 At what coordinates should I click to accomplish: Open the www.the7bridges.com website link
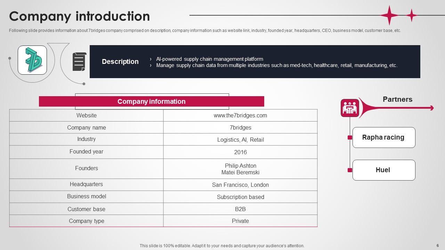[x=240, y=116]
